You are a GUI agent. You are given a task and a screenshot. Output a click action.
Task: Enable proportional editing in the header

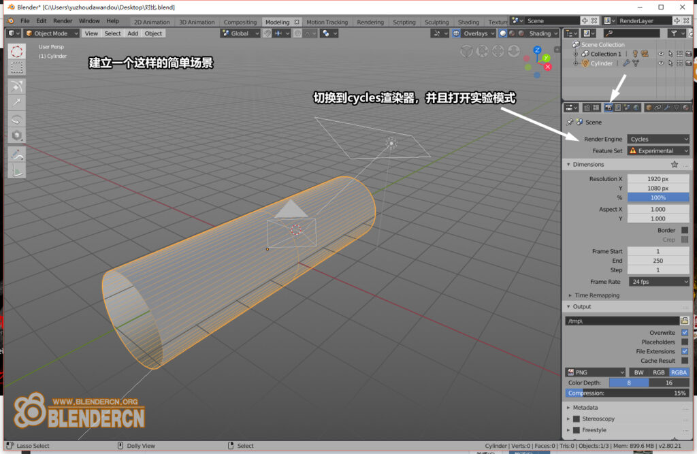click(297, 33)
